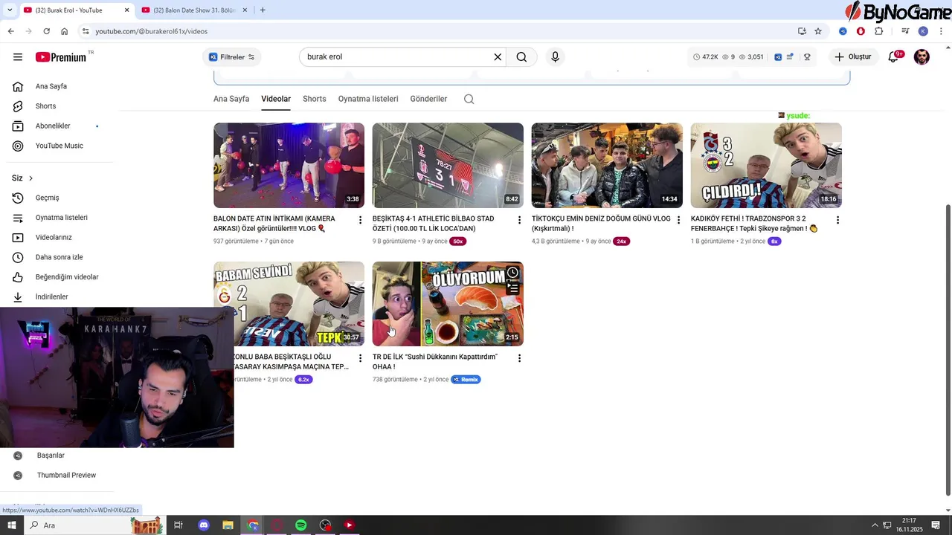Go to YouTube Premium home logo
Screen dimensions: 952x535
tap(61, 57)
